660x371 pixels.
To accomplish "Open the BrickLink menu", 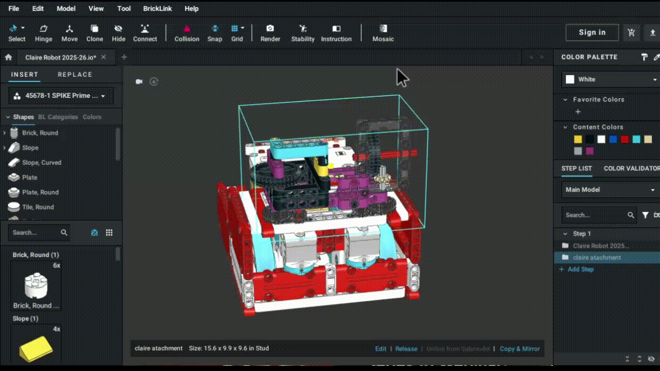I will pyautogui.click(x=157, y=8).
